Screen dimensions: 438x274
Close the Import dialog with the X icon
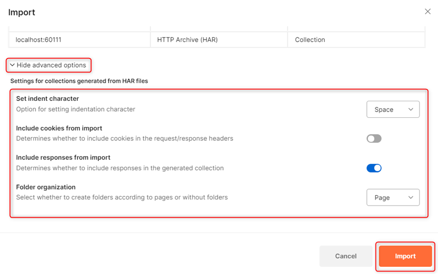click(427, 11)
